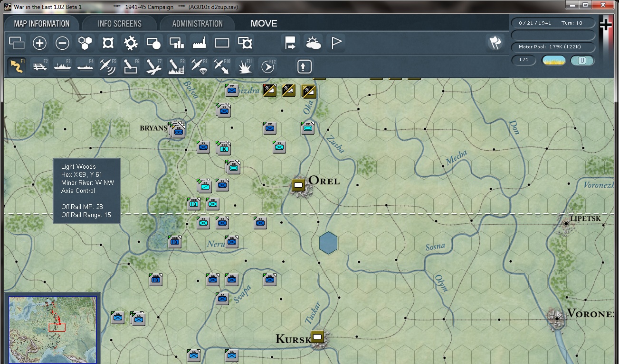619x364 pixels.
Task: Select the unit counter at Kursk
Action: click(317, 337)
